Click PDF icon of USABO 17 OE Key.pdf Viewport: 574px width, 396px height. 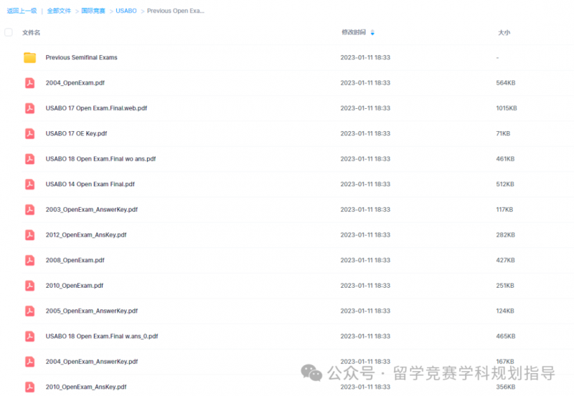click(x=29, y=134)
